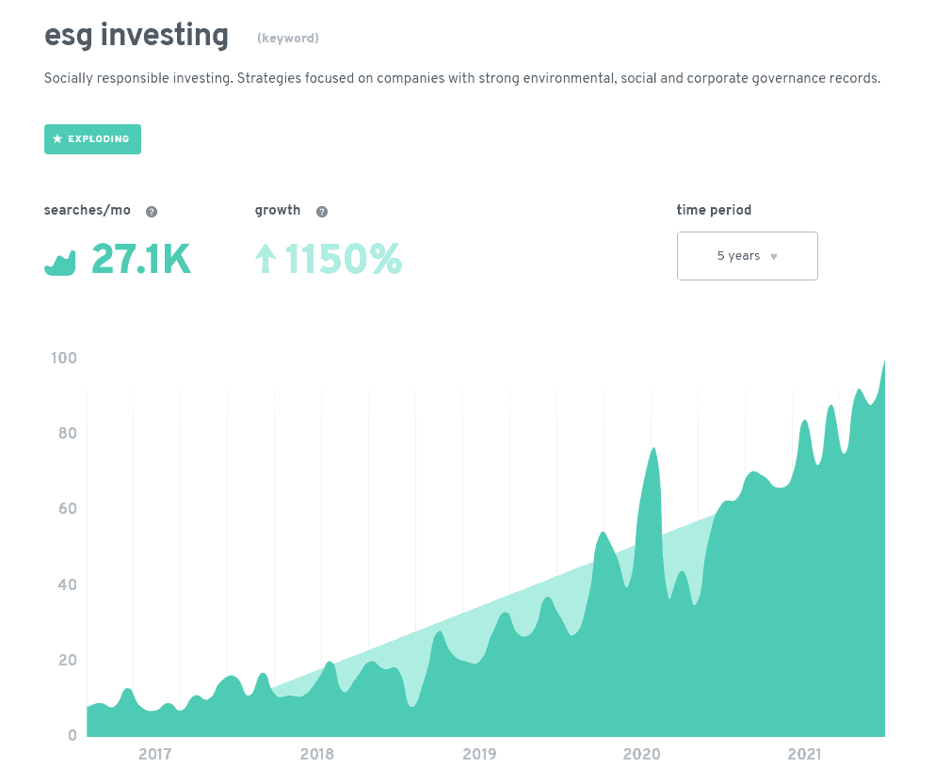Viewport: 934px width, 784px height.
Task: Toggle the EXPLODING status badge
Action: 92,138
